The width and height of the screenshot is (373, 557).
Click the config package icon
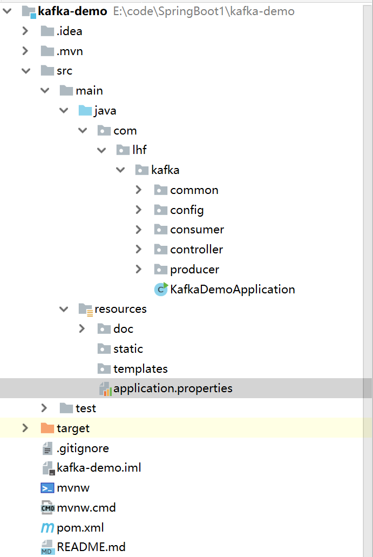(161, 210)
